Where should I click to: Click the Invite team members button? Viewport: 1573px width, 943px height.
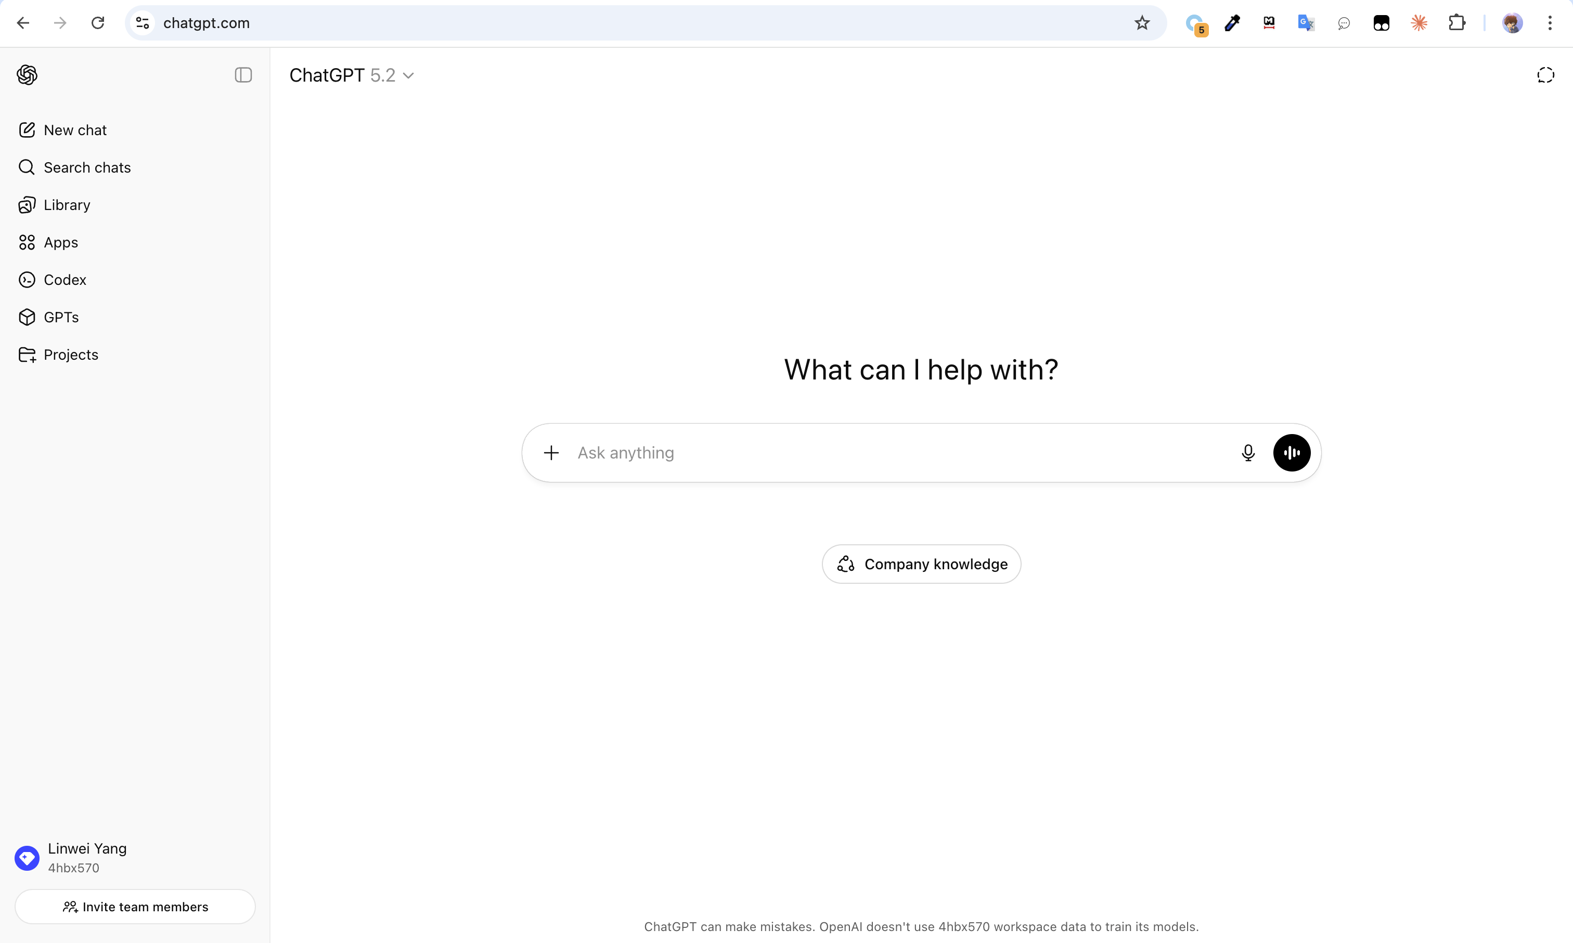[135, 907]
